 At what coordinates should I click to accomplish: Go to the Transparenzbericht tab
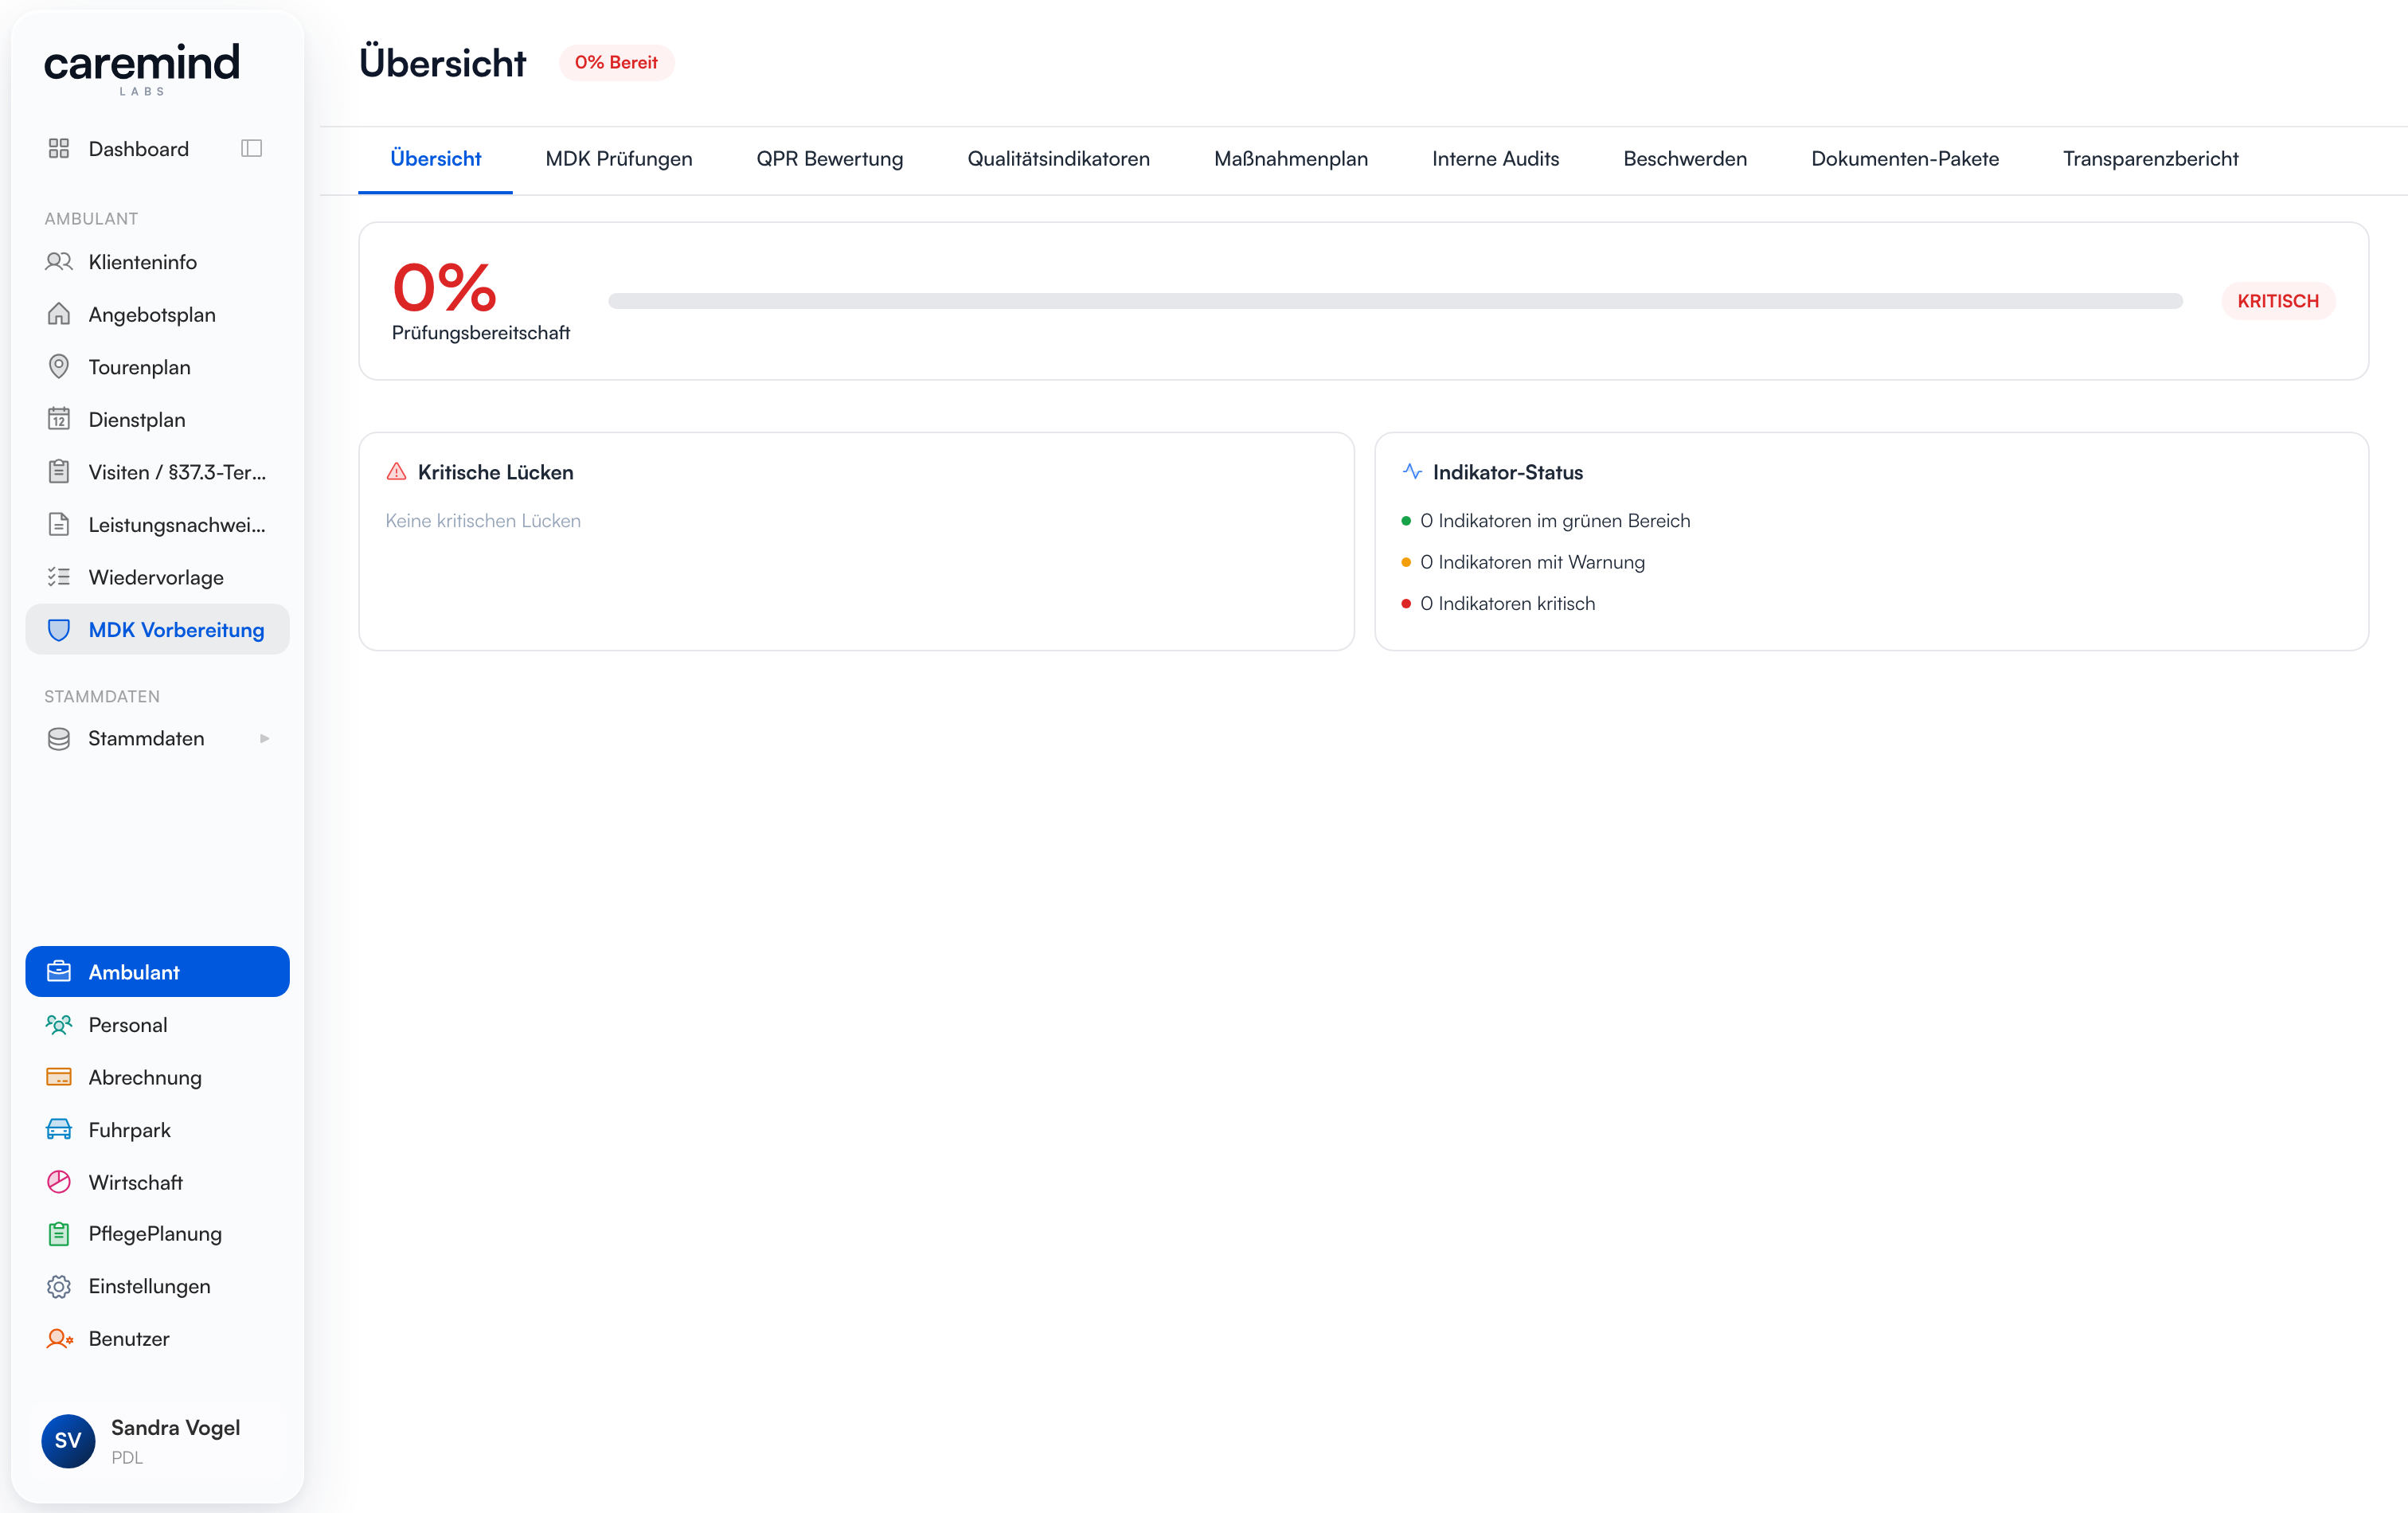[x=2150, y=159]
